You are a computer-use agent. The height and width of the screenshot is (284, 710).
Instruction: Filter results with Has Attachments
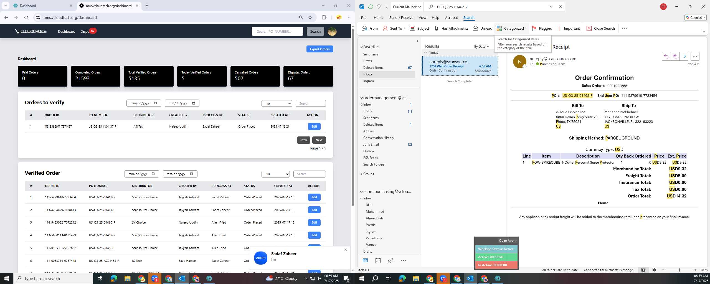[x=451, y=28]
